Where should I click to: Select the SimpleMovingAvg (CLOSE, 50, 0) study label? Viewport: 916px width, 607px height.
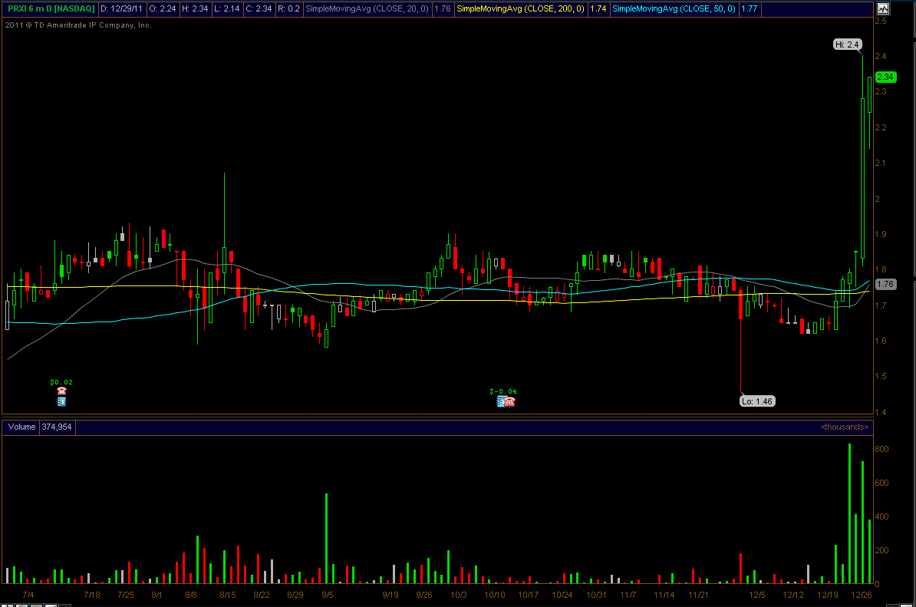[674, 8]
